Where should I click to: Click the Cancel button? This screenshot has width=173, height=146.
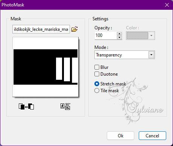tap(152, 135)
